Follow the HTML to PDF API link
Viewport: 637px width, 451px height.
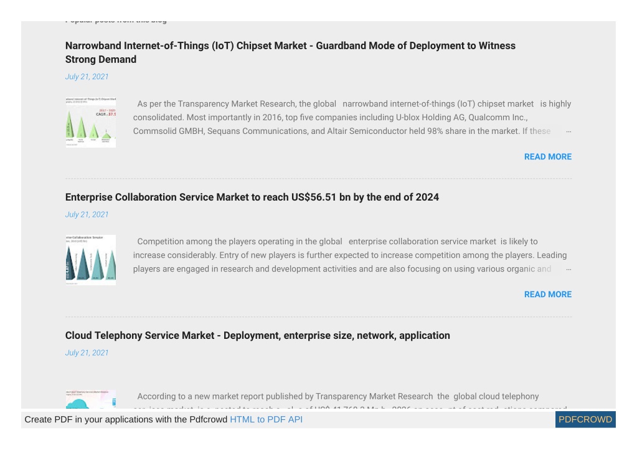pos(266,419)
